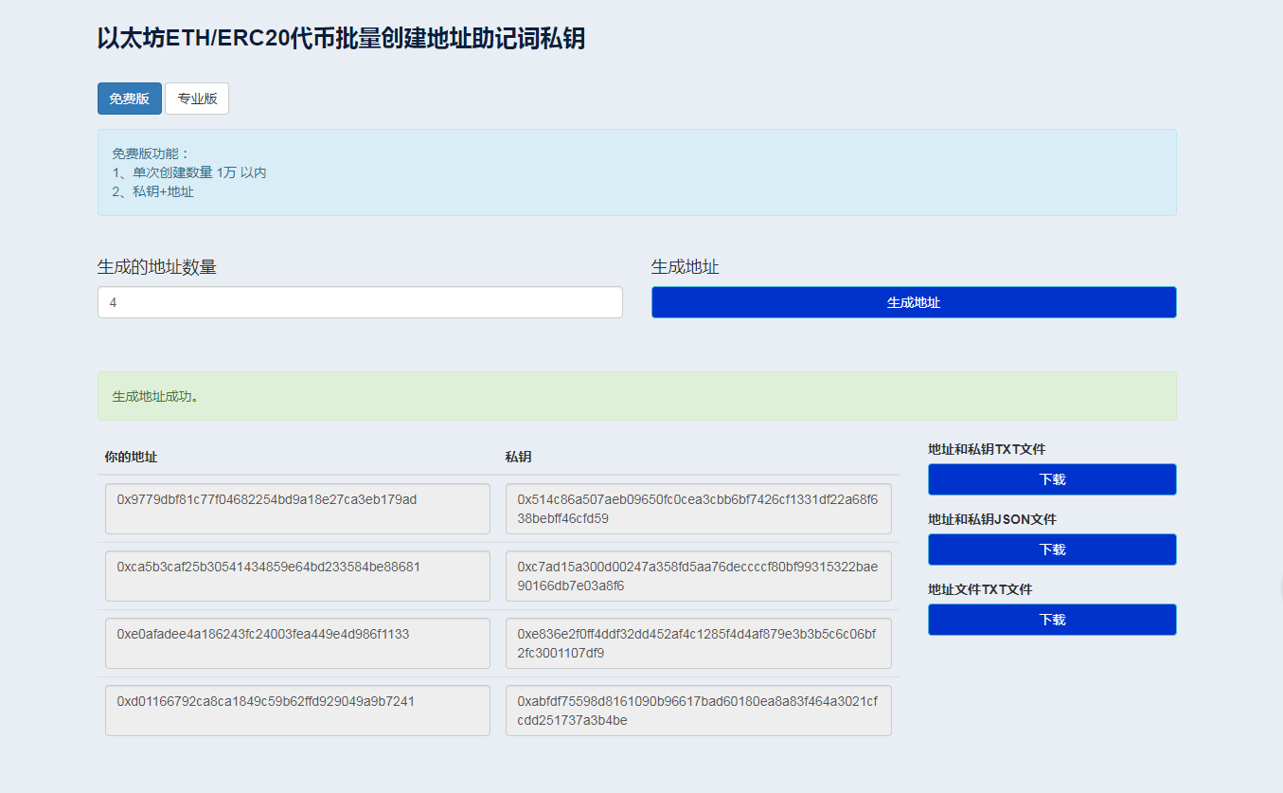Select private key field starting 0x514c86a5

(x=699, y=509)
